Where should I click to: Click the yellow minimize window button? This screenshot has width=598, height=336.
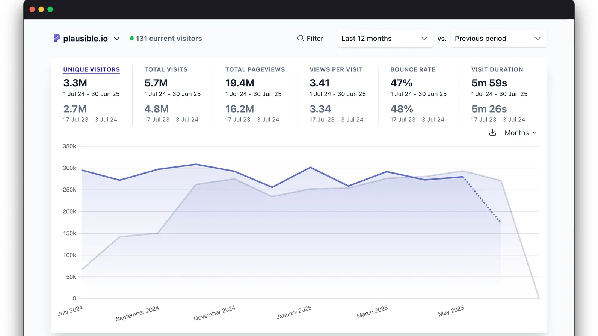pyautogui.click(x=41, y=9)
